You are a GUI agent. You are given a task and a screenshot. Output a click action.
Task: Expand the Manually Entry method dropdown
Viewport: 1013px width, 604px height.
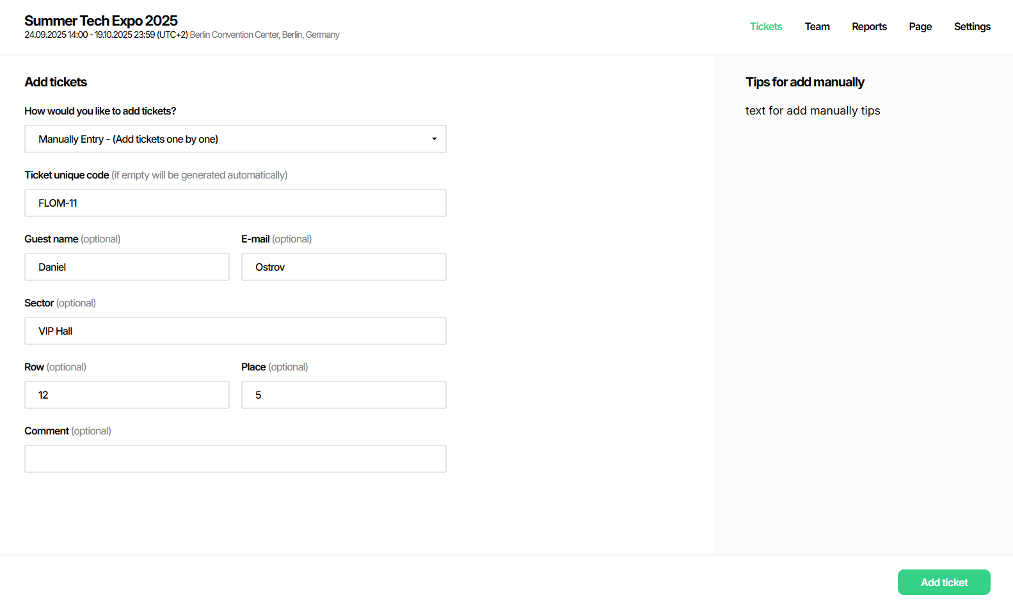pyautogui.click(x=235, y=139)
